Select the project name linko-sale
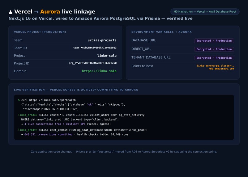This screenshot has height=177, width=248. (x=107, y=56)
